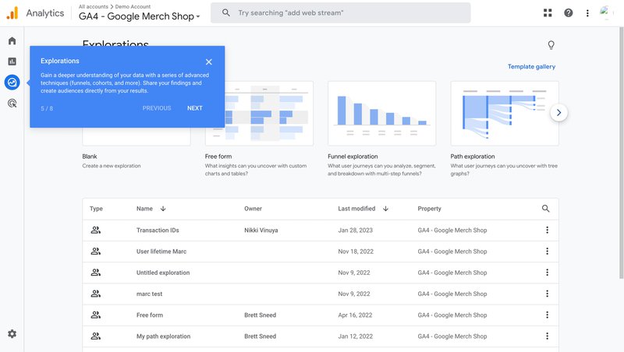Click the lightbulb insights icon

pyautogui.click(x=551, y=45)
